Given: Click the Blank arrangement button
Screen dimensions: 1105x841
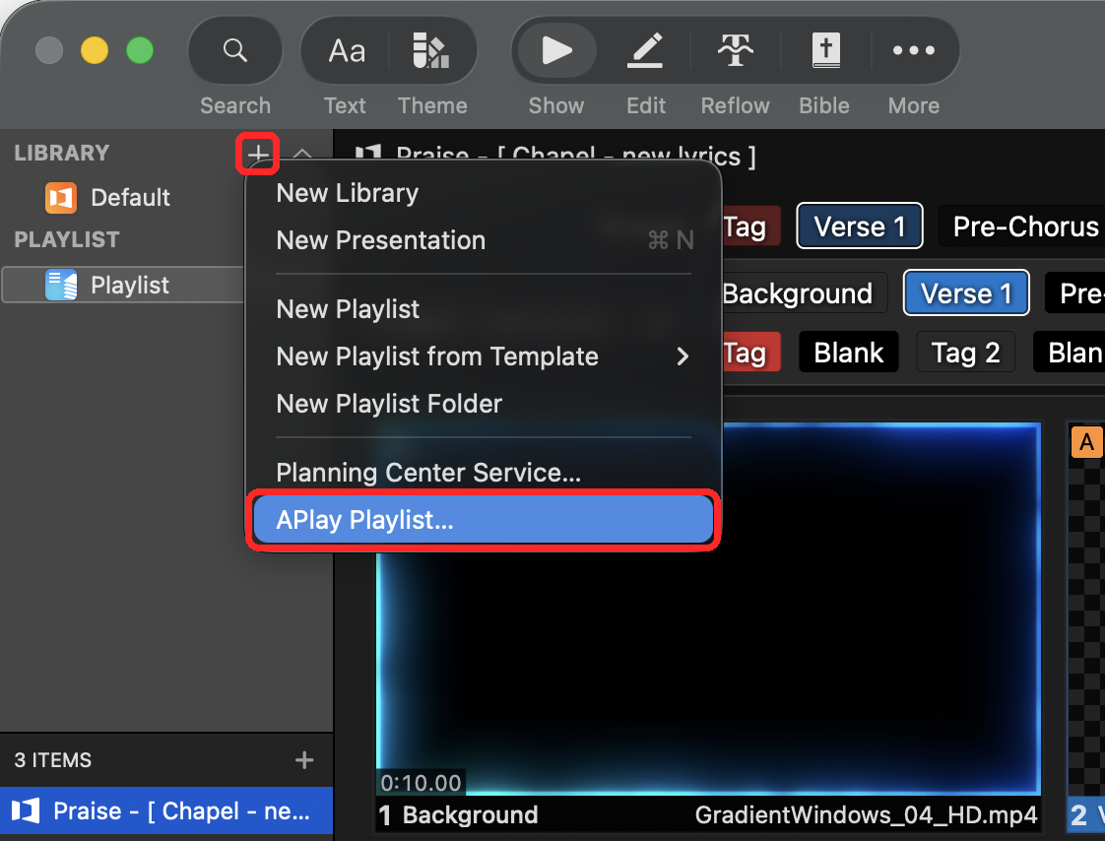Looking at the screenshot, I should coord(849,353).
